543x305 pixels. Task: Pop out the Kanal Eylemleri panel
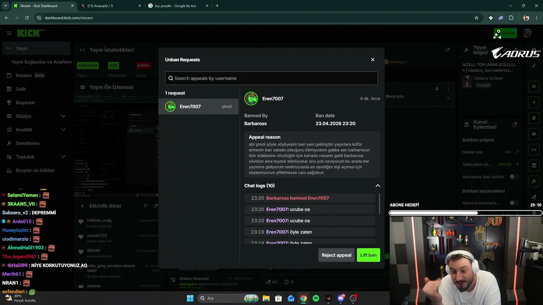[x=515, y=125]
